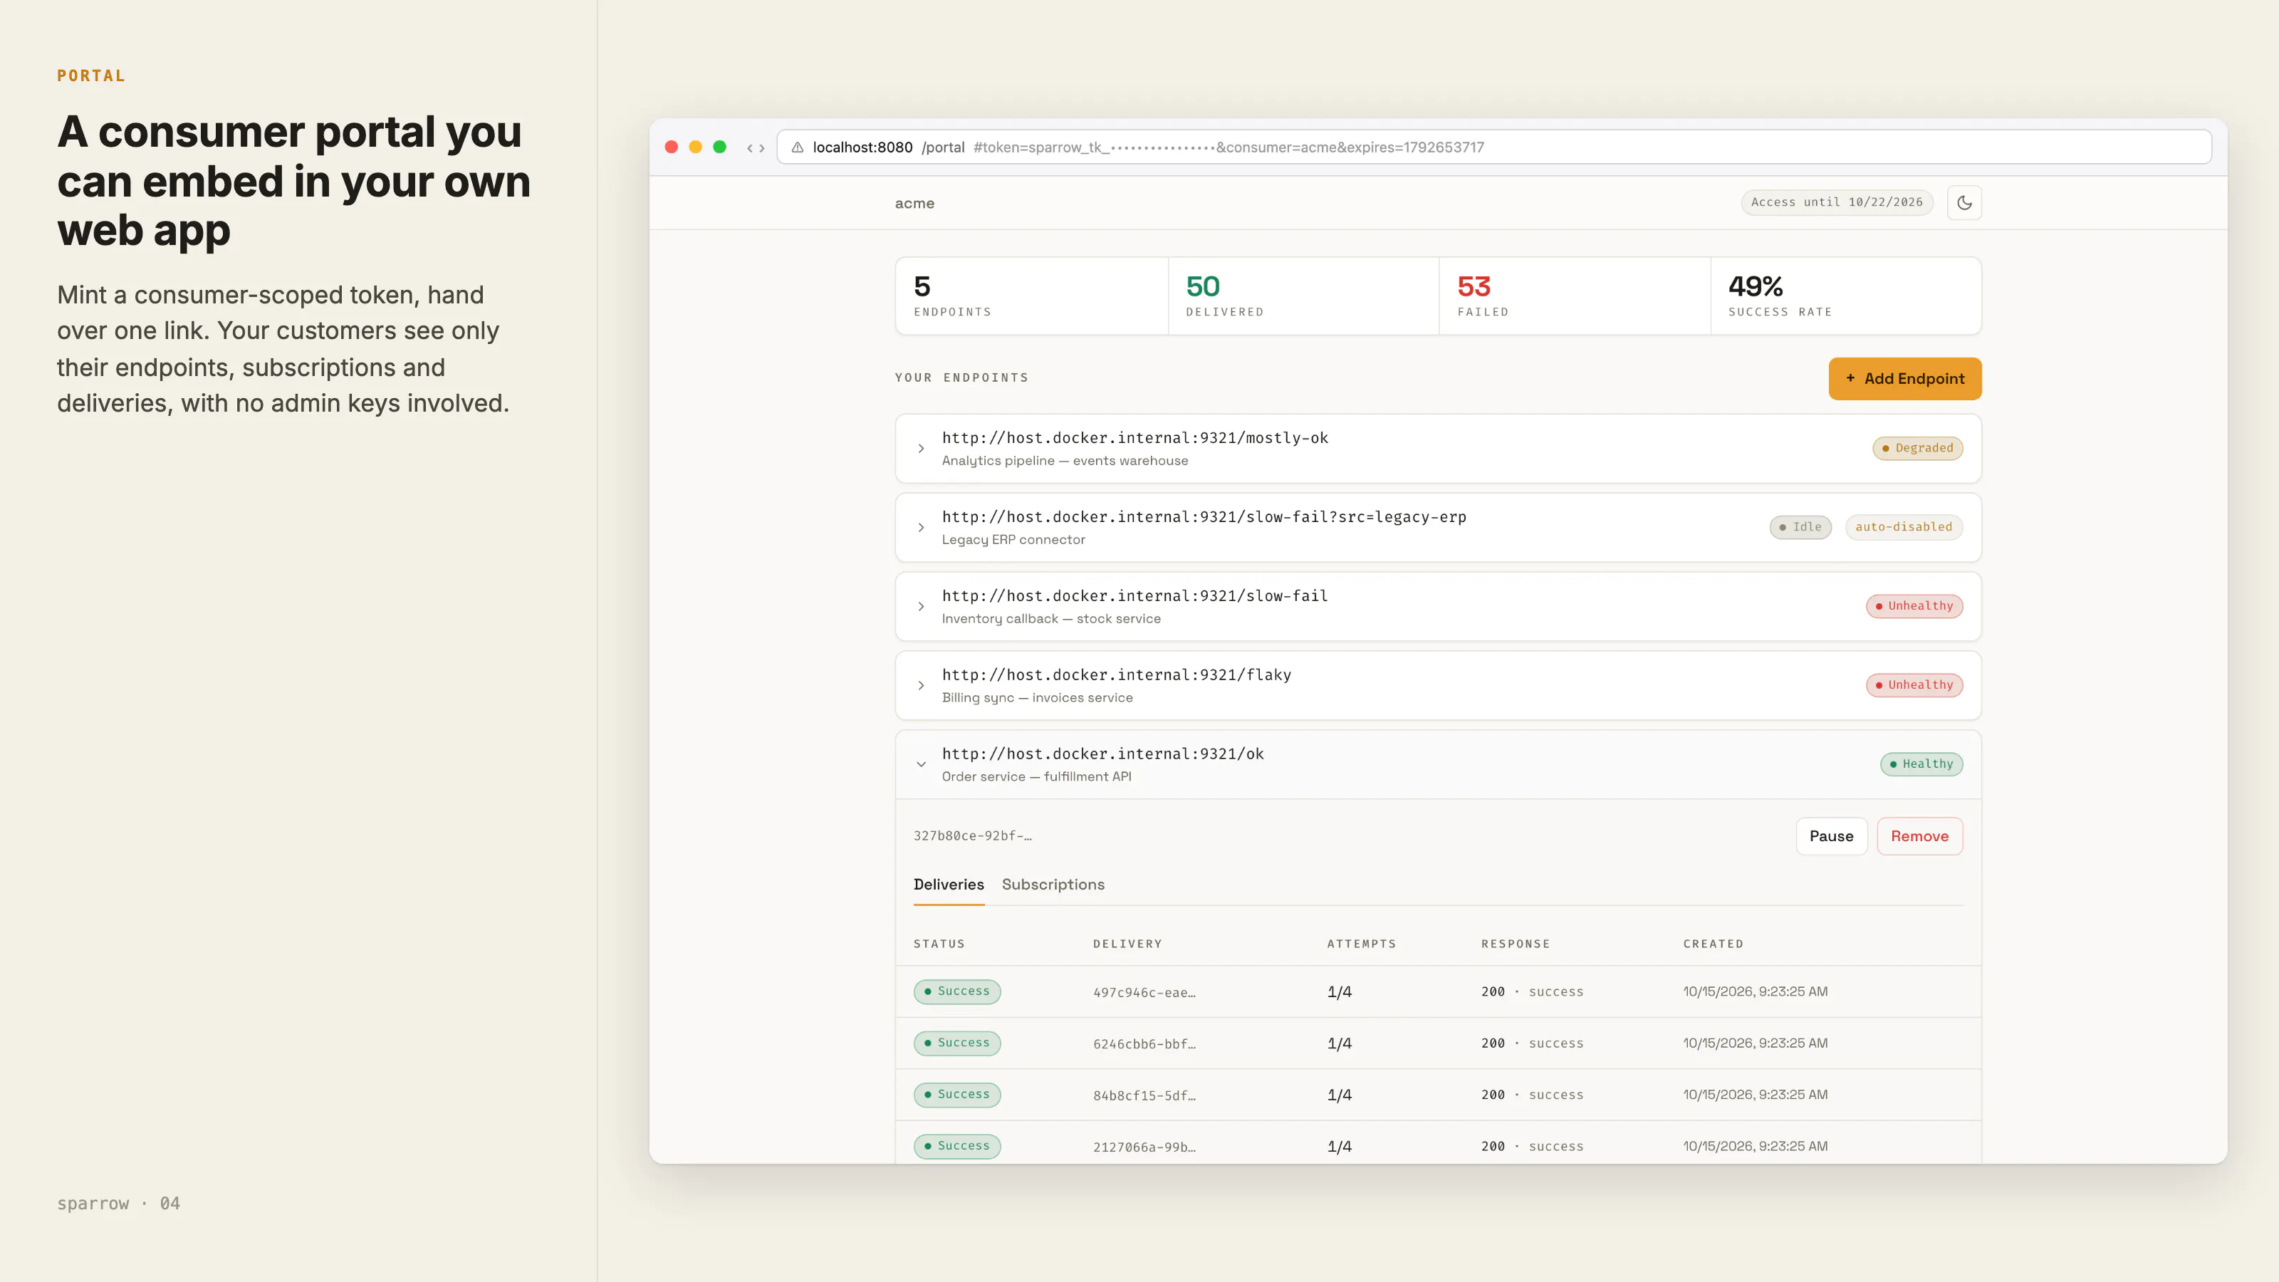Image resolution: width=2279 pixels, height=1282 pixels.
Task: Click the Legacy ERP connector description
Action: click(x=1013, y=540)
